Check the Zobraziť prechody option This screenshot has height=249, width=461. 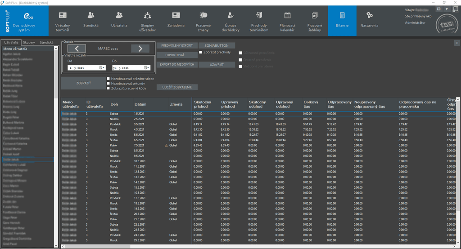pos(201,52)
